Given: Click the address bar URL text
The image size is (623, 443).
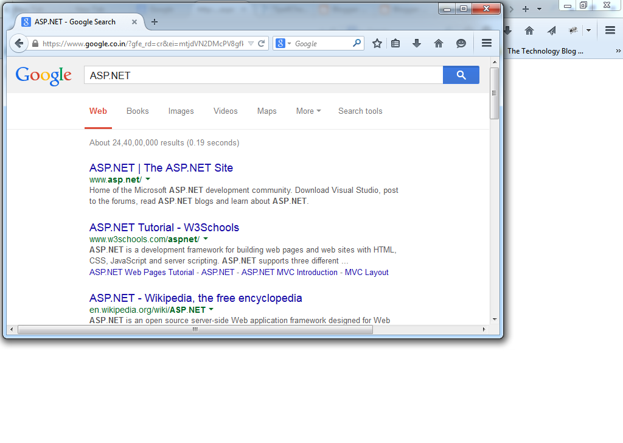Looking at the screenshot, I should pos(143,44).
